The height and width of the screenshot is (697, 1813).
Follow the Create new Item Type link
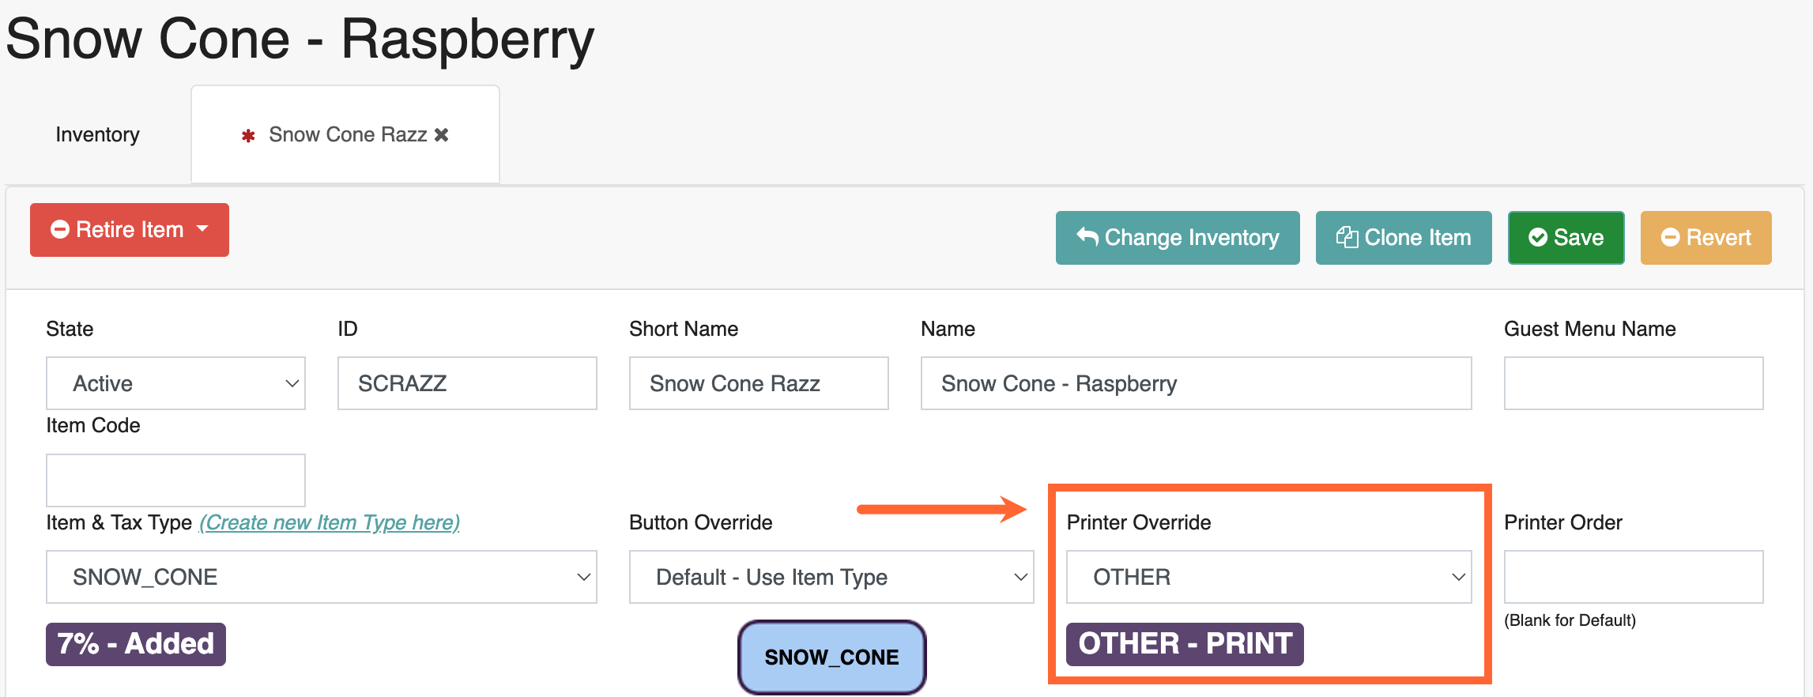point(330,522)
